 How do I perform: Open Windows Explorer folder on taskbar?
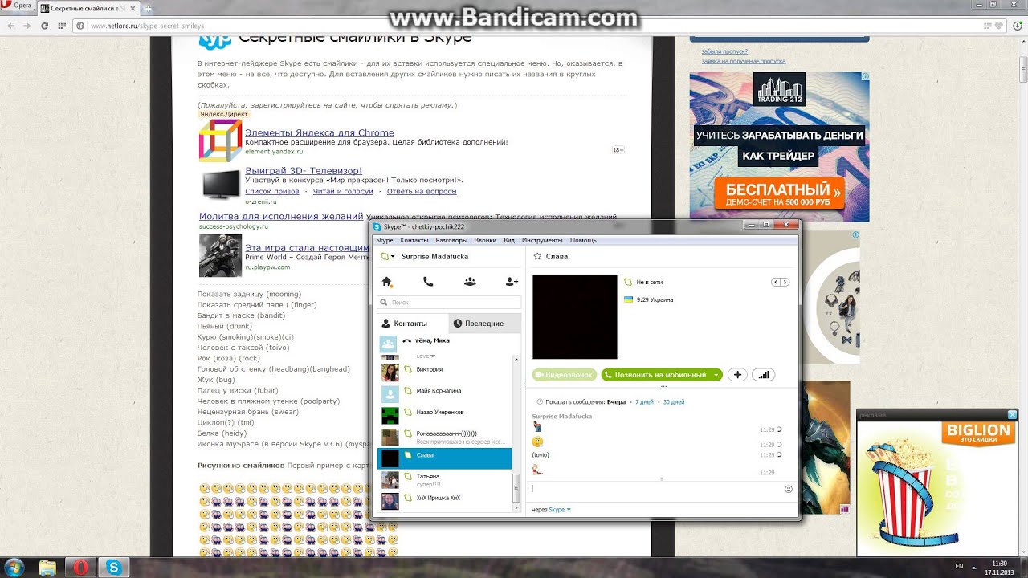pos(47,568)
